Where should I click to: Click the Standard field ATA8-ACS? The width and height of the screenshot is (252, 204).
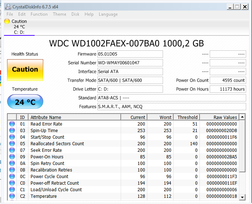point(172,98)
